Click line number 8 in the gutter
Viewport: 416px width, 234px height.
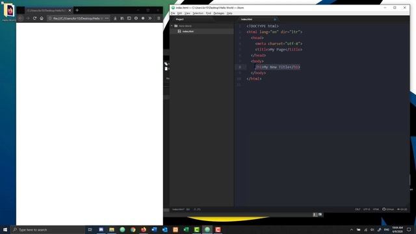[240, 67]
